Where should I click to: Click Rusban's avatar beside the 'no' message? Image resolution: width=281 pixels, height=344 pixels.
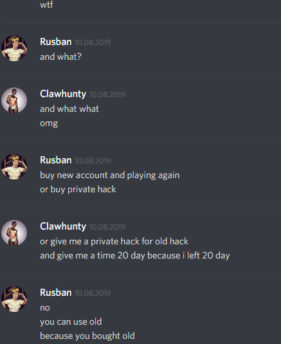pos(14,299)
